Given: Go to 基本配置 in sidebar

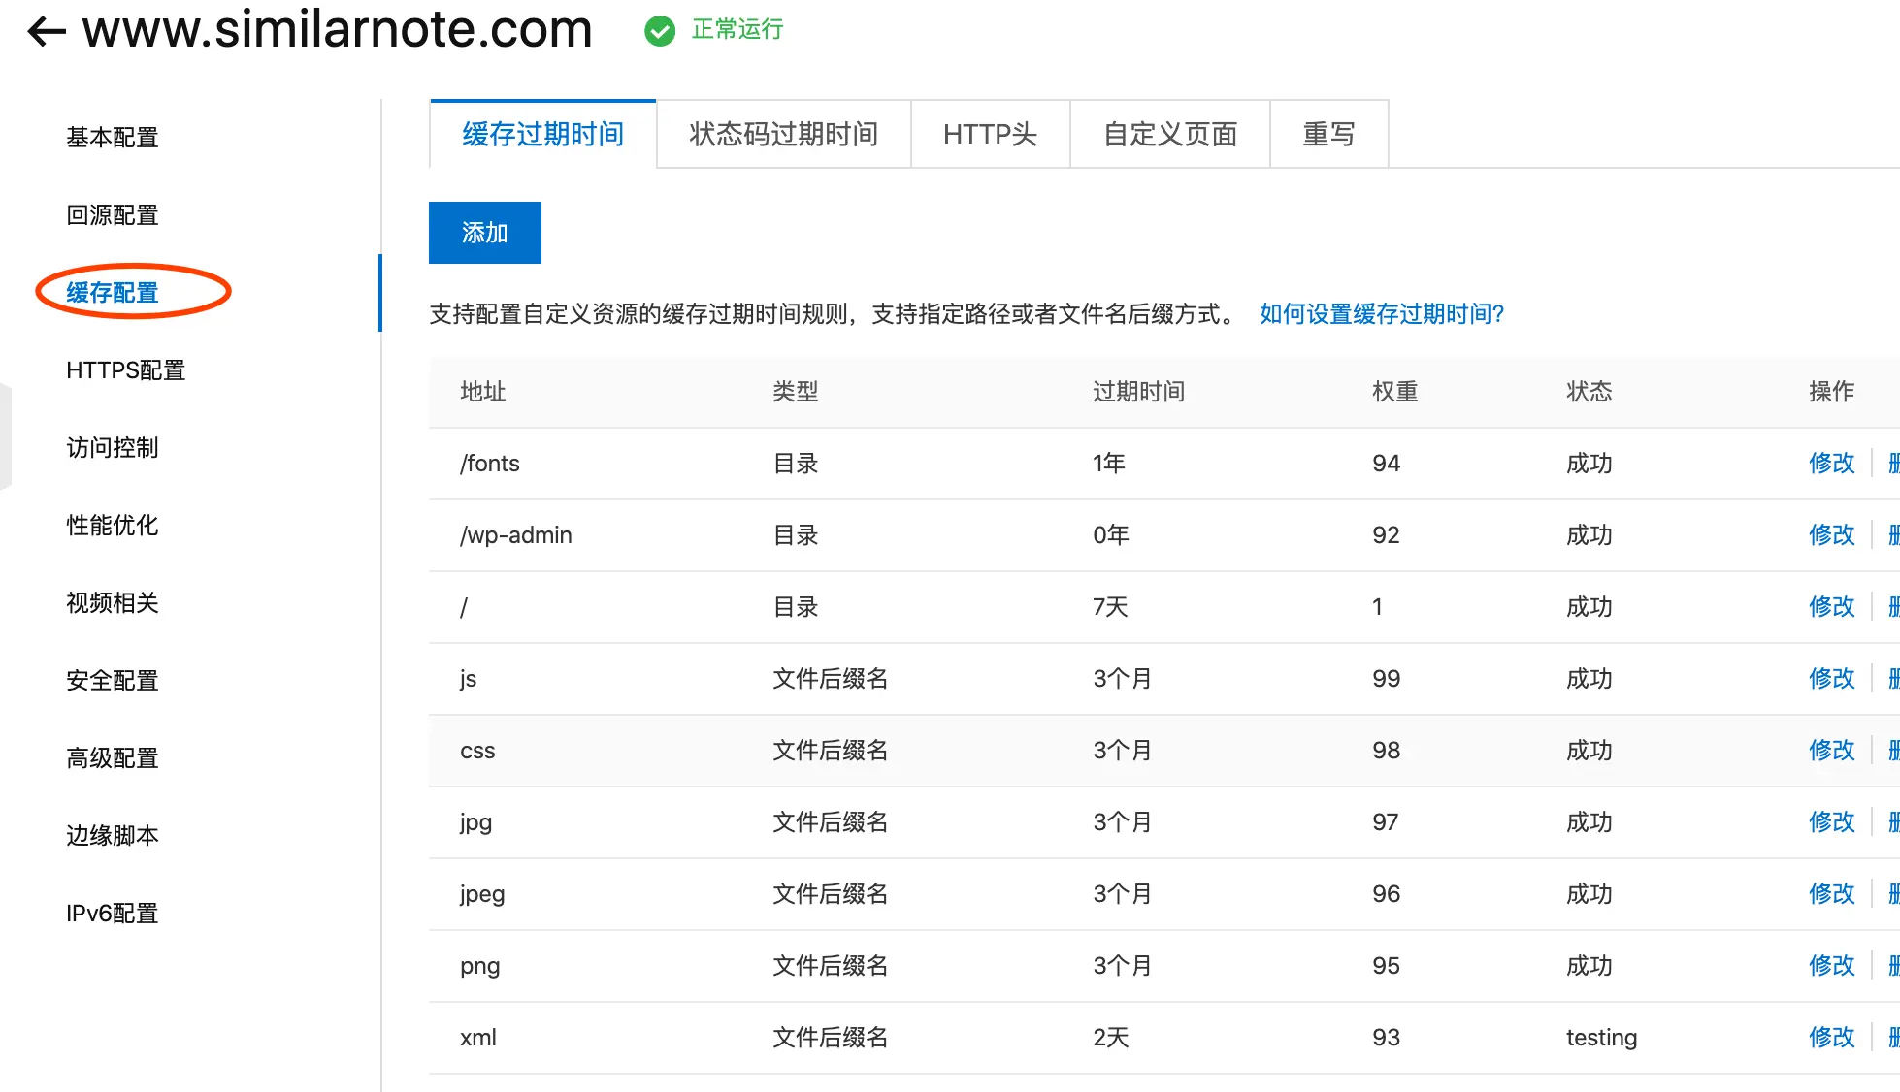Looking at the screenshot, I should (113, 138).
